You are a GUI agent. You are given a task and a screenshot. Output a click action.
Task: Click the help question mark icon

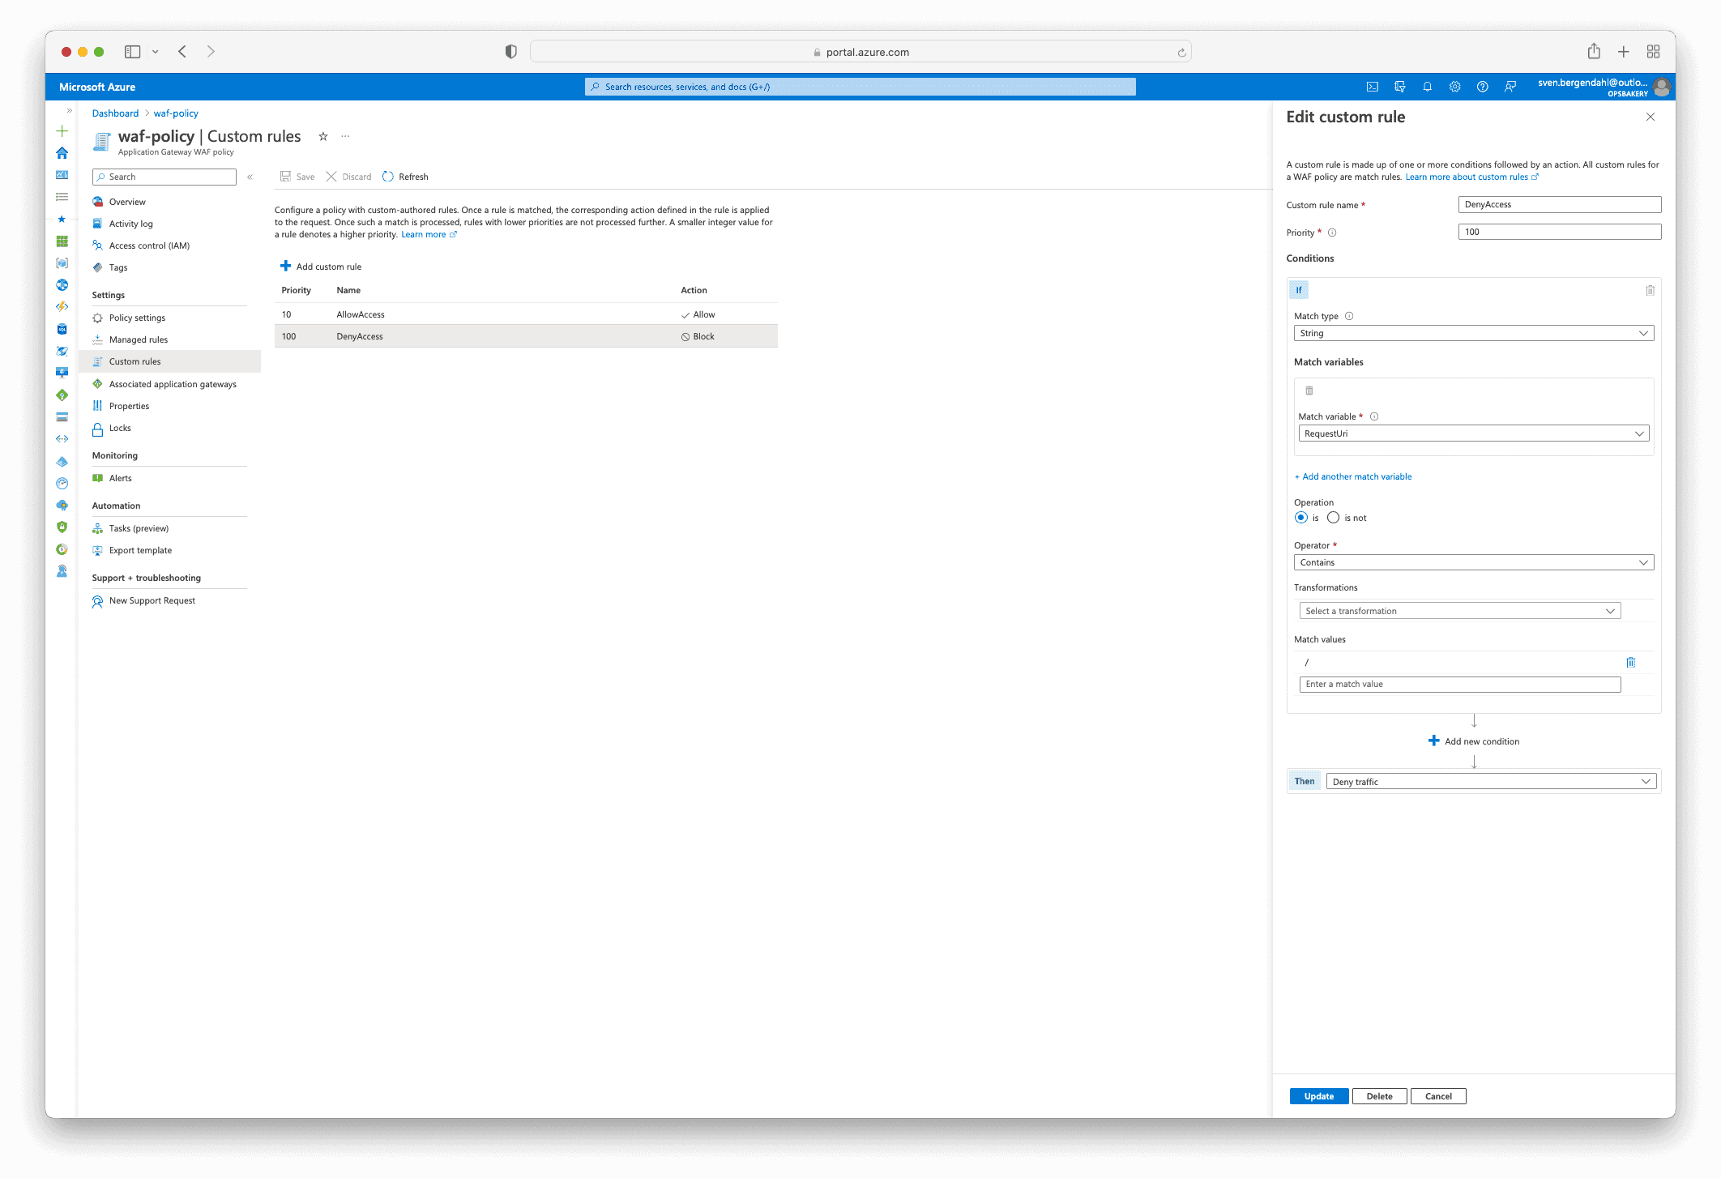1482,87
